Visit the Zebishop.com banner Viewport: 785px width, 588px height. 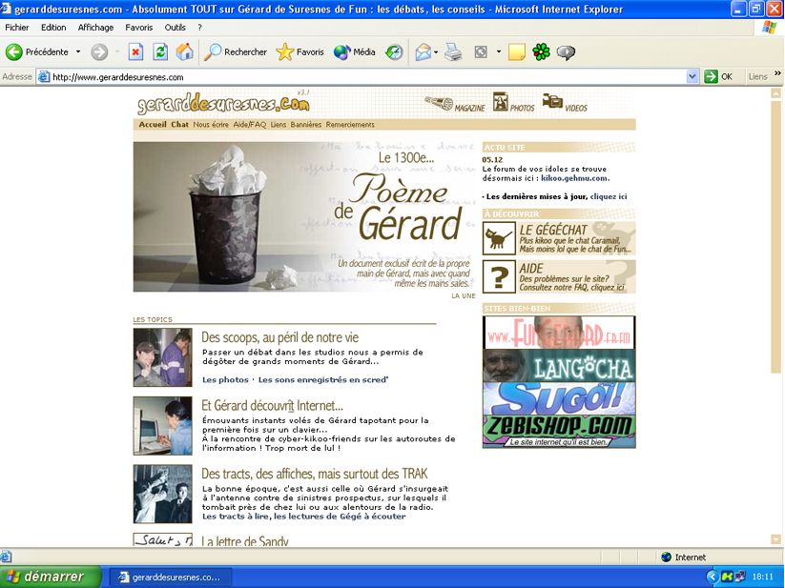559,432
